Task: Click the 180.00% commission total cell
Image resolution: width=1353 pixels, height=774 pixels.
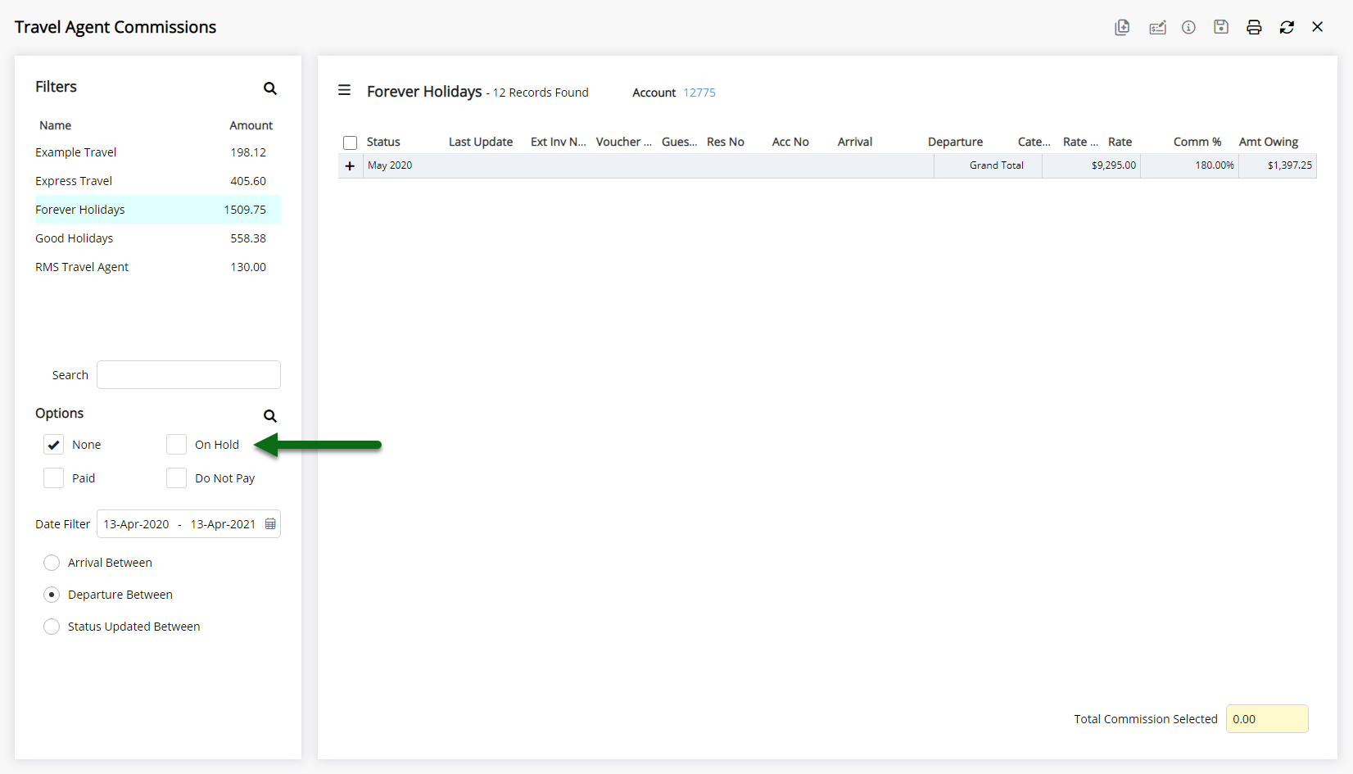Action: (1189, 165)
